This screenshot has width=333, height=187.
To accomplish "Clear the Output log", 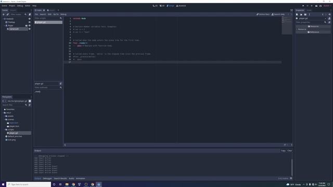I will 290,151.
